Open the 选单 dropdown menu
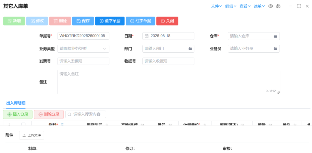The width and height of the screenshot is (312, 153). [x=259, y=6]
